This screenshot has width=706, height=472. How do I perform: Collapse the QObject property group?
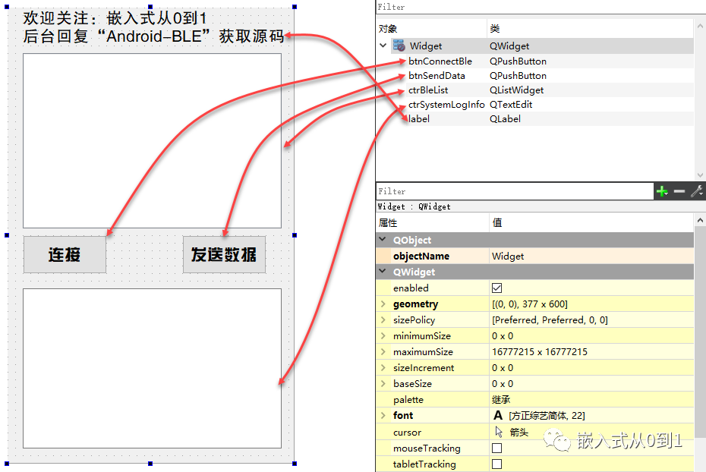[383, 240]
